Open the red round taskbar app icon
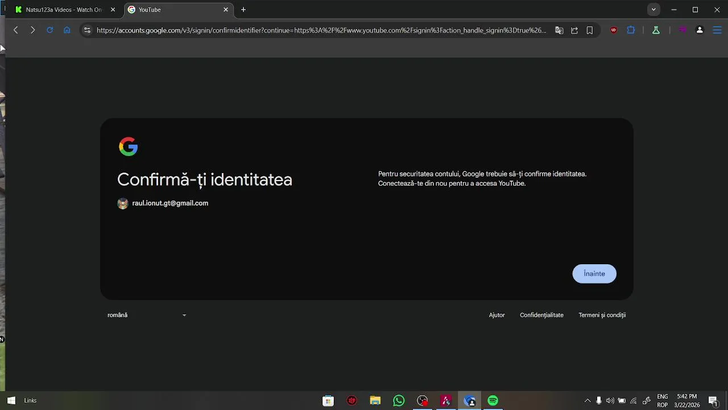This screenshot has width=728, height=410. (x=351, y=401)
